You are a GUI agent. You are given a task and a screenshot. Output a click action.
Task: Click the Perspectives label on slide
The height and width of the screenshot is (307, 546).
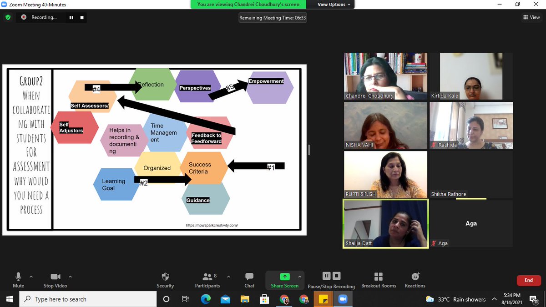tap(195, 88)
